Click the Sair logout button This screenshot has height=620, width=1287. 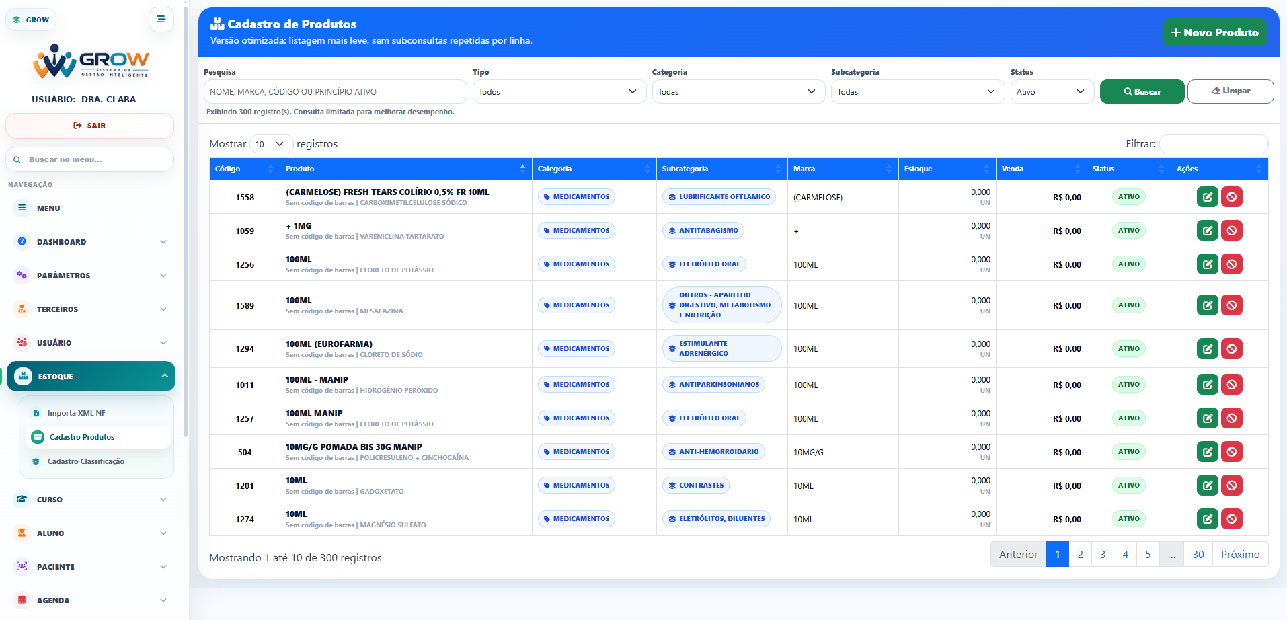(x=89, y=126)
